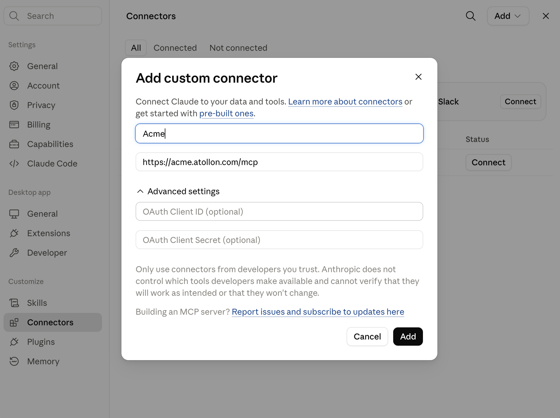Open the Add dropdown in the header
The width and height of the screenshot is (560, 418).
coord(508,16)
